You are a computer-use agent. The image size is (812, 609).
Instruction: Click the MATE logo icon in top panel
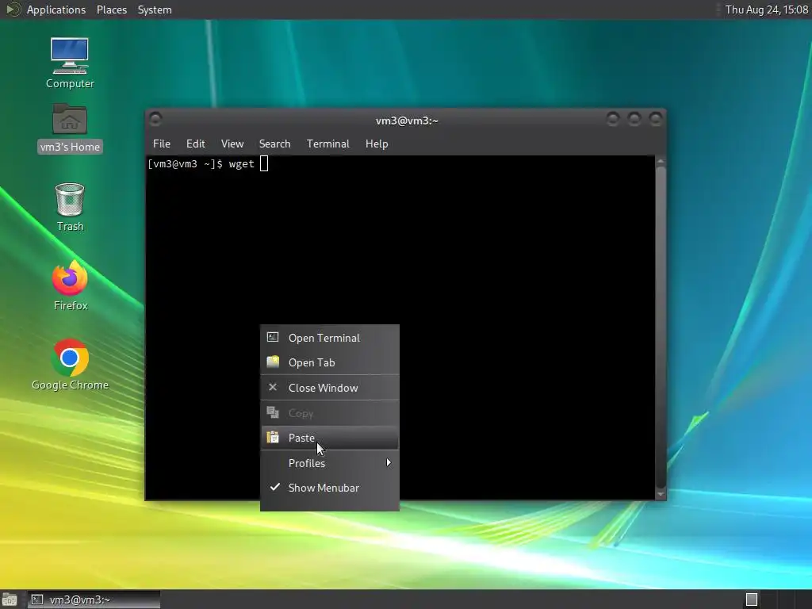point(13,10)
